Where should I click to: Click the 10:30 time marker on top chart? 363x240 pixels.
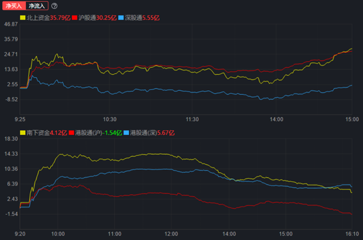110,119
